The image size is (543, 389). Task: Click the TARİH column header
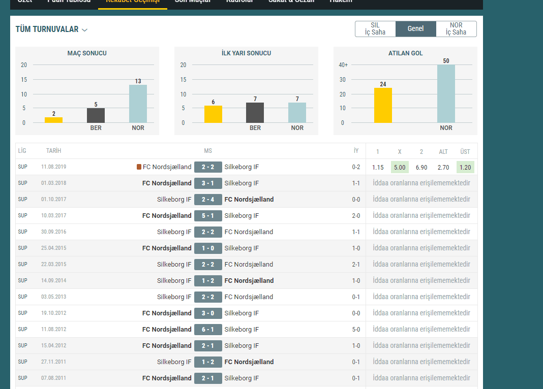(54, 151)
